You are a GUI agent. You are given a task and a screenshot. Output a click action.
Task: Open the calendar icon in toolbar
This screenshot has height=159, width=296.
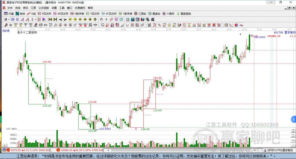[127, 19]
